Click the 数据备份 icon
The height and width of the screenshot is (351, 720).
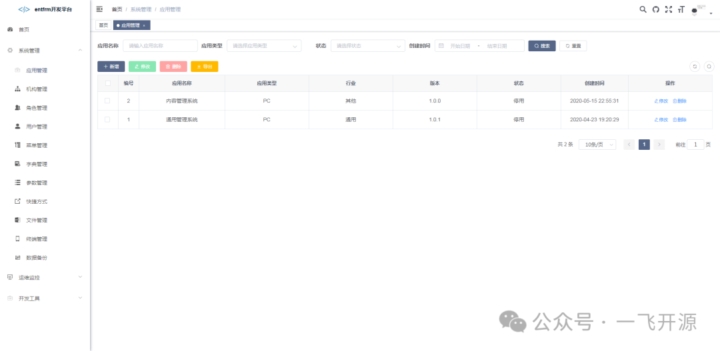pos(17,257)
